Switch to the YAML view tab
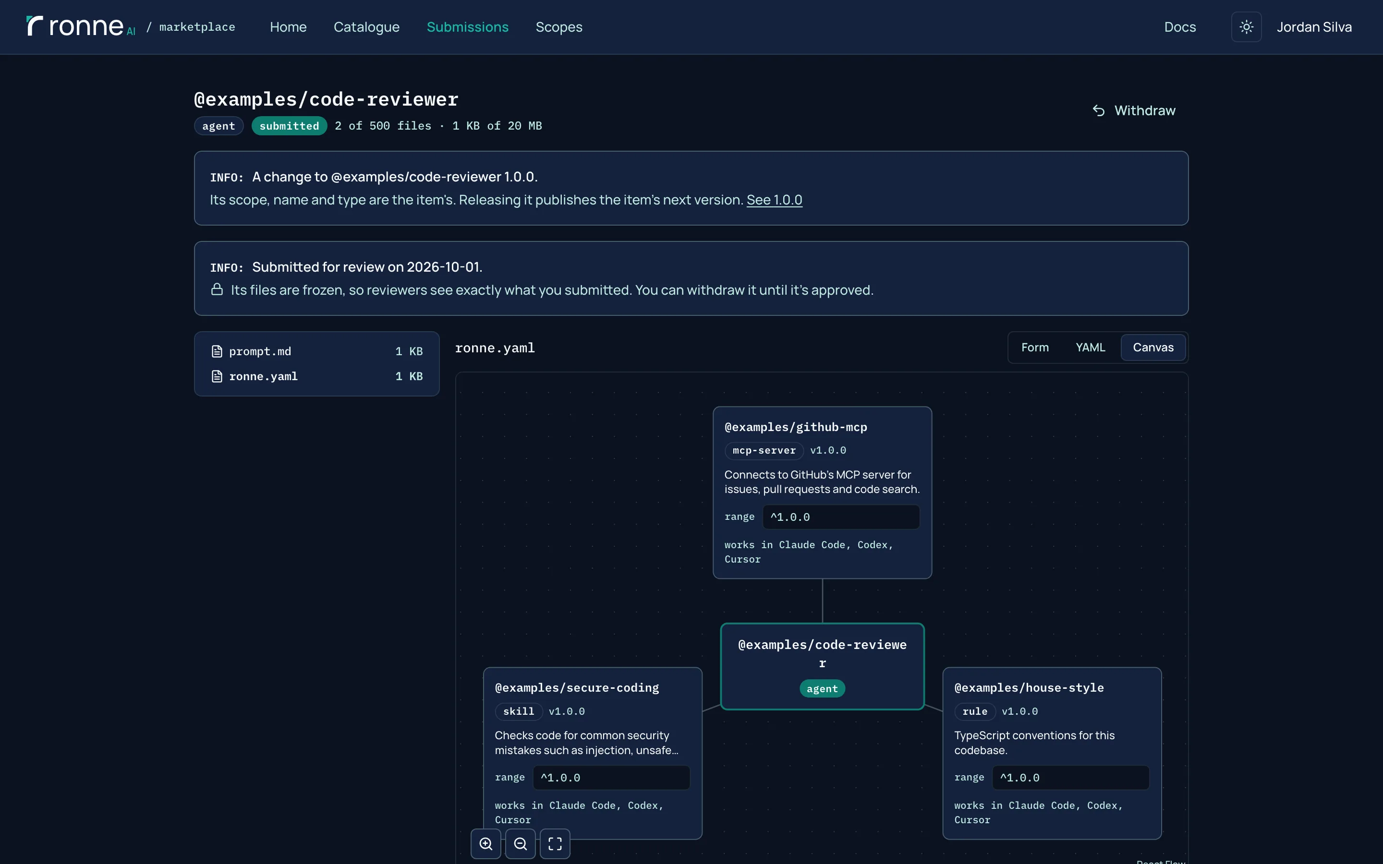The image size is (1383, 864). tap(1091, 348)
